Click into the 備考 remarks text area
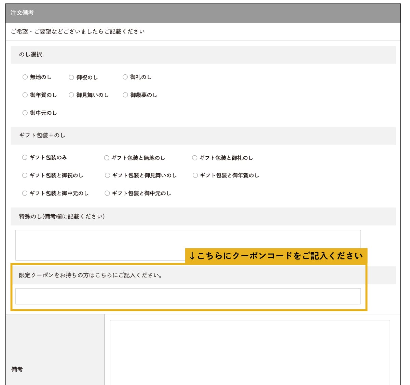The image size is (410, 385). coord(250,352)
